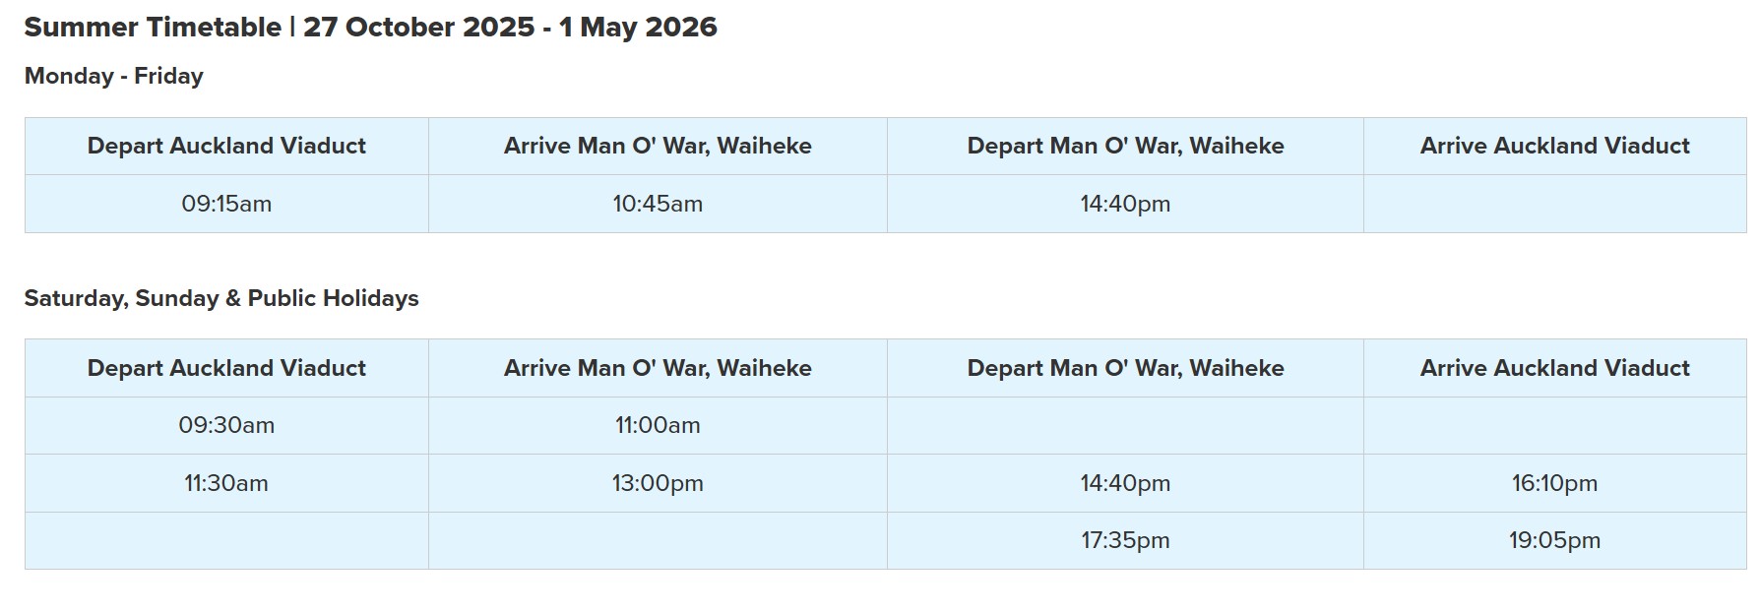Click the Saturday, Sunday & Public Holidays subheading
Viewport: 1760px width, 612px height.
click(221, 298)
